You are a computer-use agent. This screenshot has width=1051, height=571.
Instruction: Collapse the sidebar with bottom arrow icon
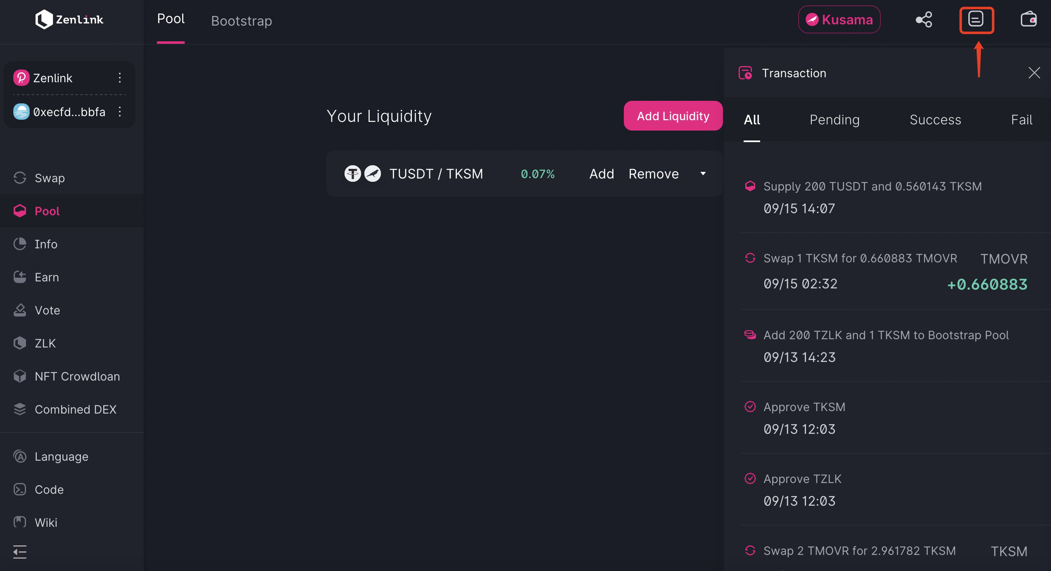20,552
